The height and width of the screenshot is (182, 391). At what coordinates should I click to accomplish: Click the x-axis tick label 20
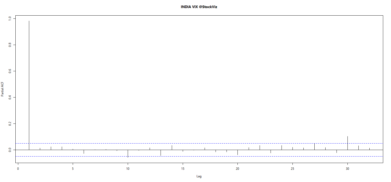pos(237,168)
